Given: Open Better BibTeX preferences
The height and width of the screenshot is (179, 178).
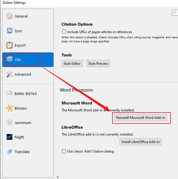Looking at the screenshot, I should (28, 94).
